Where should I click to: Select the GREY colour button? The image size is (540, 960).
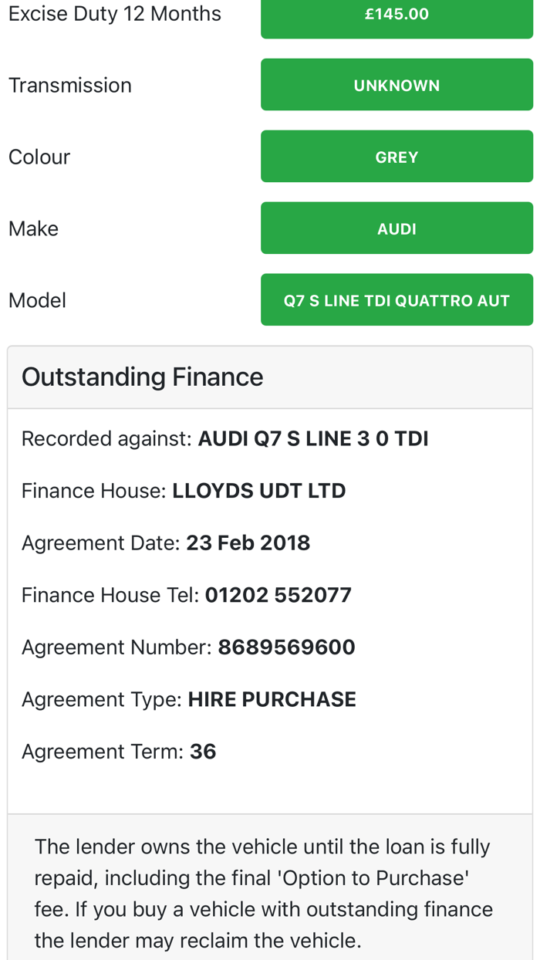397,157
